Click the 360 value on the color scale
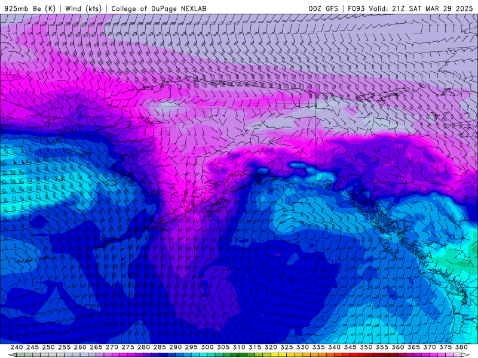This screenshot has height=358, width=478. 397,347
